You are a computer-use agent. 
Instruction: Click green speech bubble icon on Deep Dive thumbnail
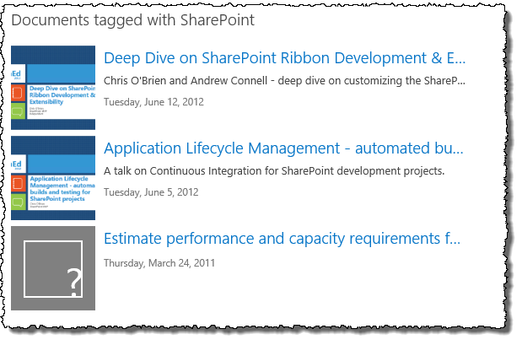click(18, 111)
